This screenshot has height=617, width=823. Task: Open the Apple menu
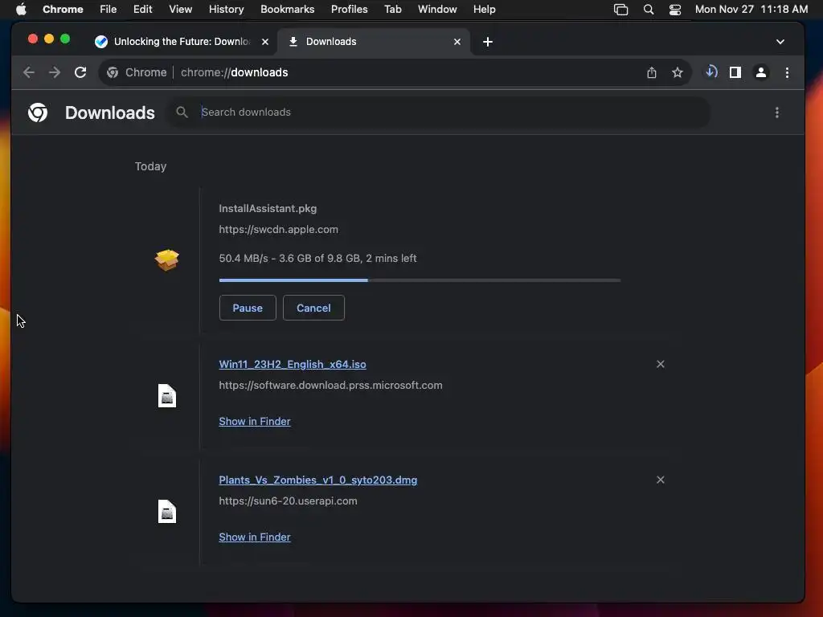pos(21,9)
